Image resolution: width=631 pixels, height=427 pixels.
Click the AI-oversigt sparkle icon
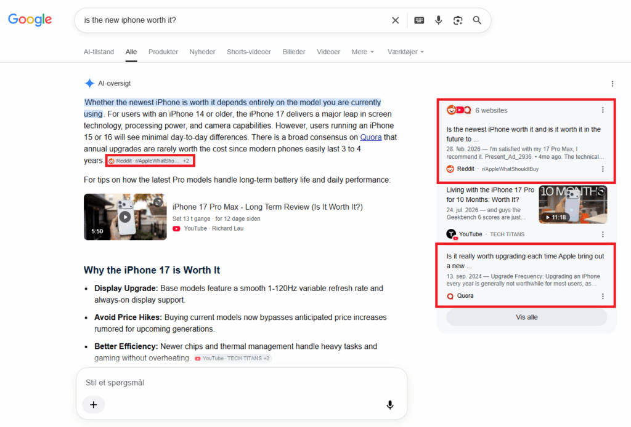[89, 83]
